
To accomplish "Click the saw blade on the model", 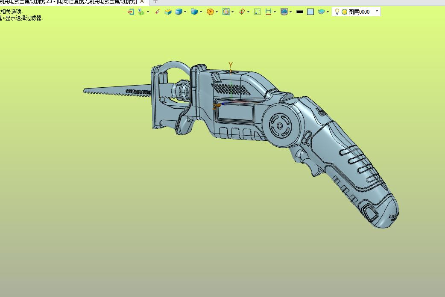I will click(117, 90).
